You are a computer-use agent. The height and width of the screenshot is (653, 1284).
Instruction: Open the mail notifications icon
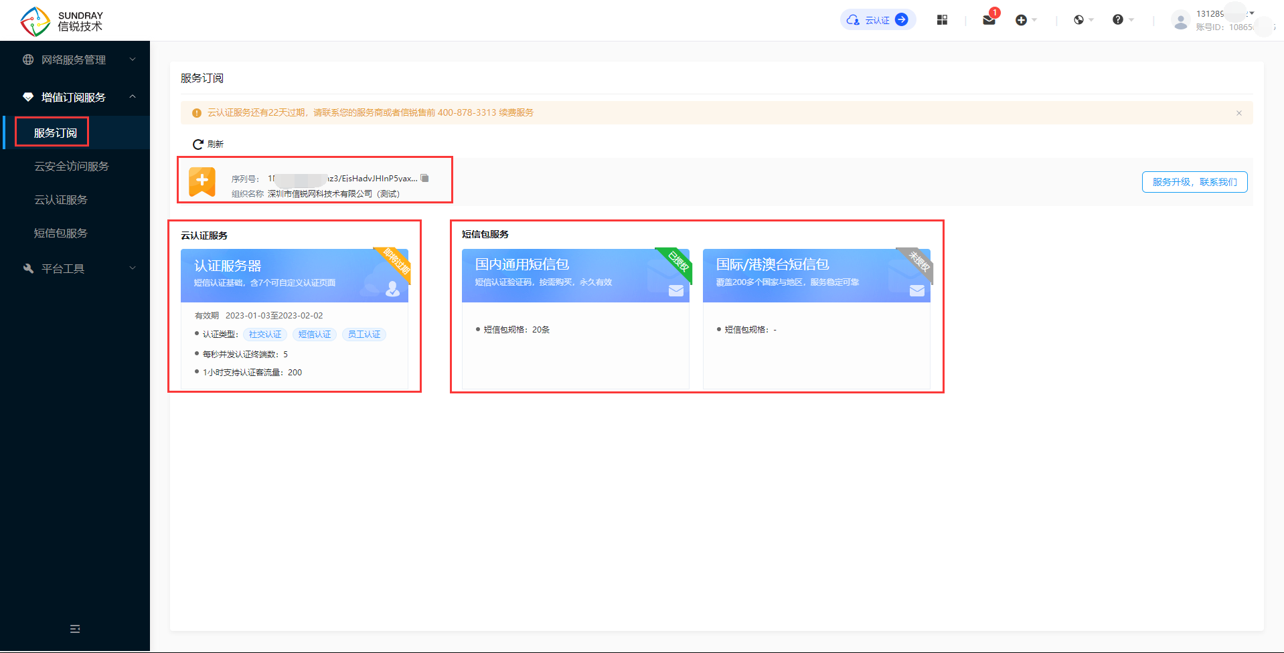coord(989,20)
